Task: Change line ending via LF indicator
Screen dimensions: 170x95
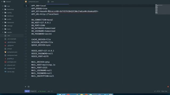Action: click(x=155, y=91)
